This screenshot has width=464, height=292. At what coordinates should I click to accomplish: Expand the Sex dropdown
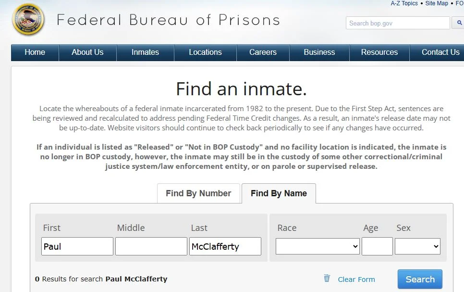(417, 246)
